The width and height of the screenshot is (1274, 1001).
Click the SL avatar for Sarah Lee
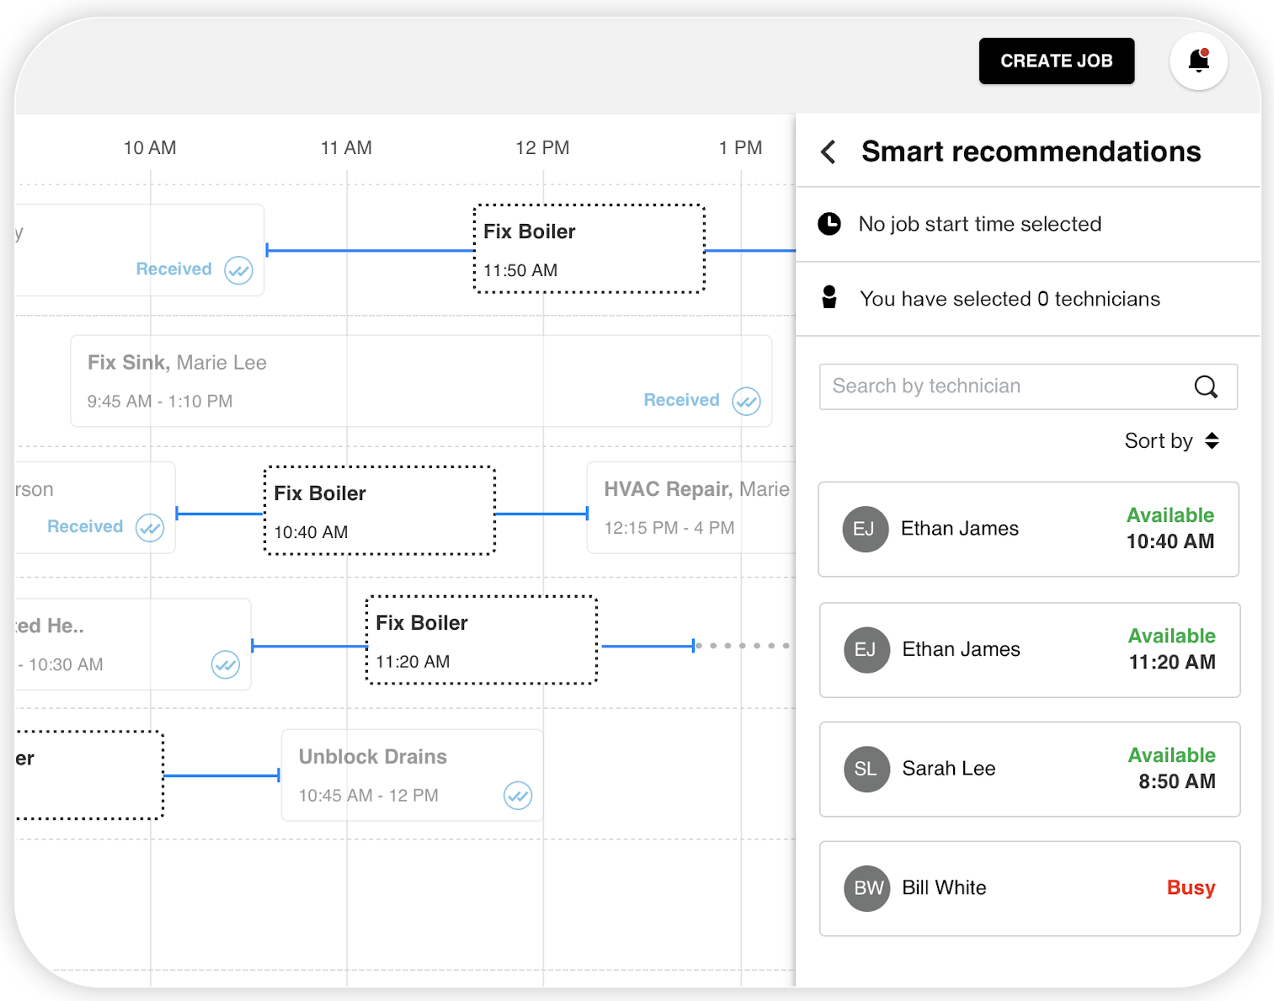tap(866, 769)
